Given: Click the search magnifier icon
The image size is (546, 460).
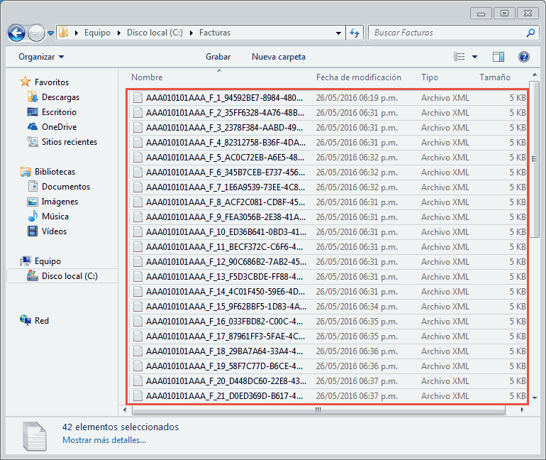Looking at the screenshot, I should (x=530, y=33).
